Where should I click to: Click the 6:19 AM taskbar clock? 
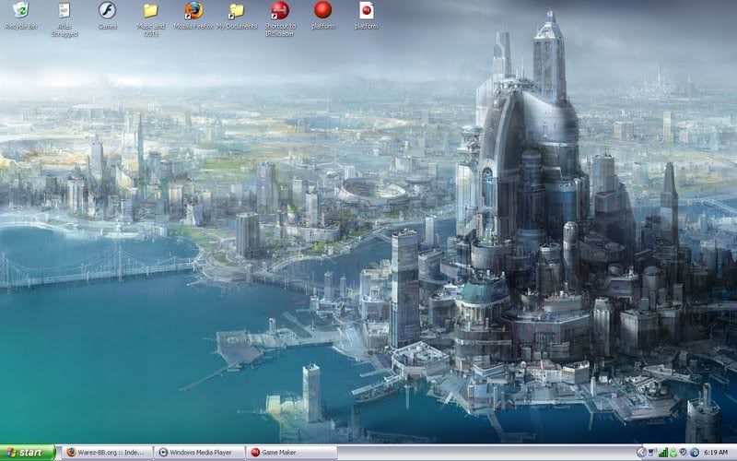(x=716, y=453)
